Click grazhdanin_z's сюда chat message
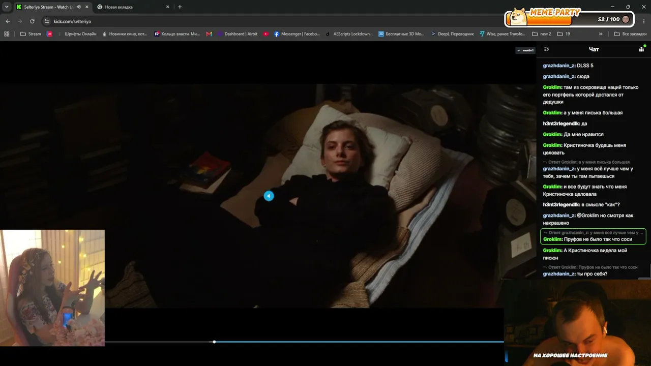This screenshot has width=651, height=366. pyautogui.click(x=566, y=77)
